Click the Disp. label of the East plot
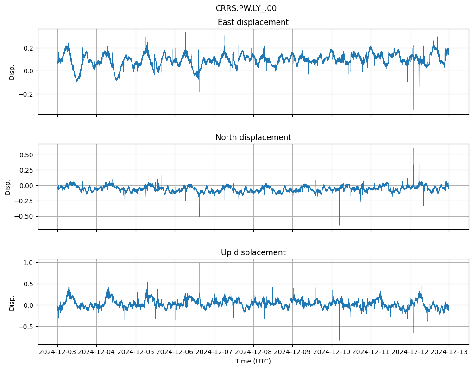The image size is (473, 369). pos(12,72)
